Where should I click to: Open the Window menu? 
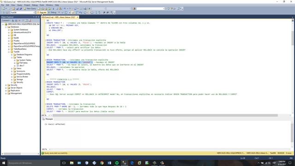49,5
